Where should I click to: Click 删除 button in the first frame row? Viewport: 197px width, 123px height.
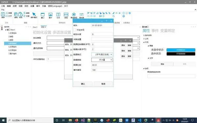point(129,45)
